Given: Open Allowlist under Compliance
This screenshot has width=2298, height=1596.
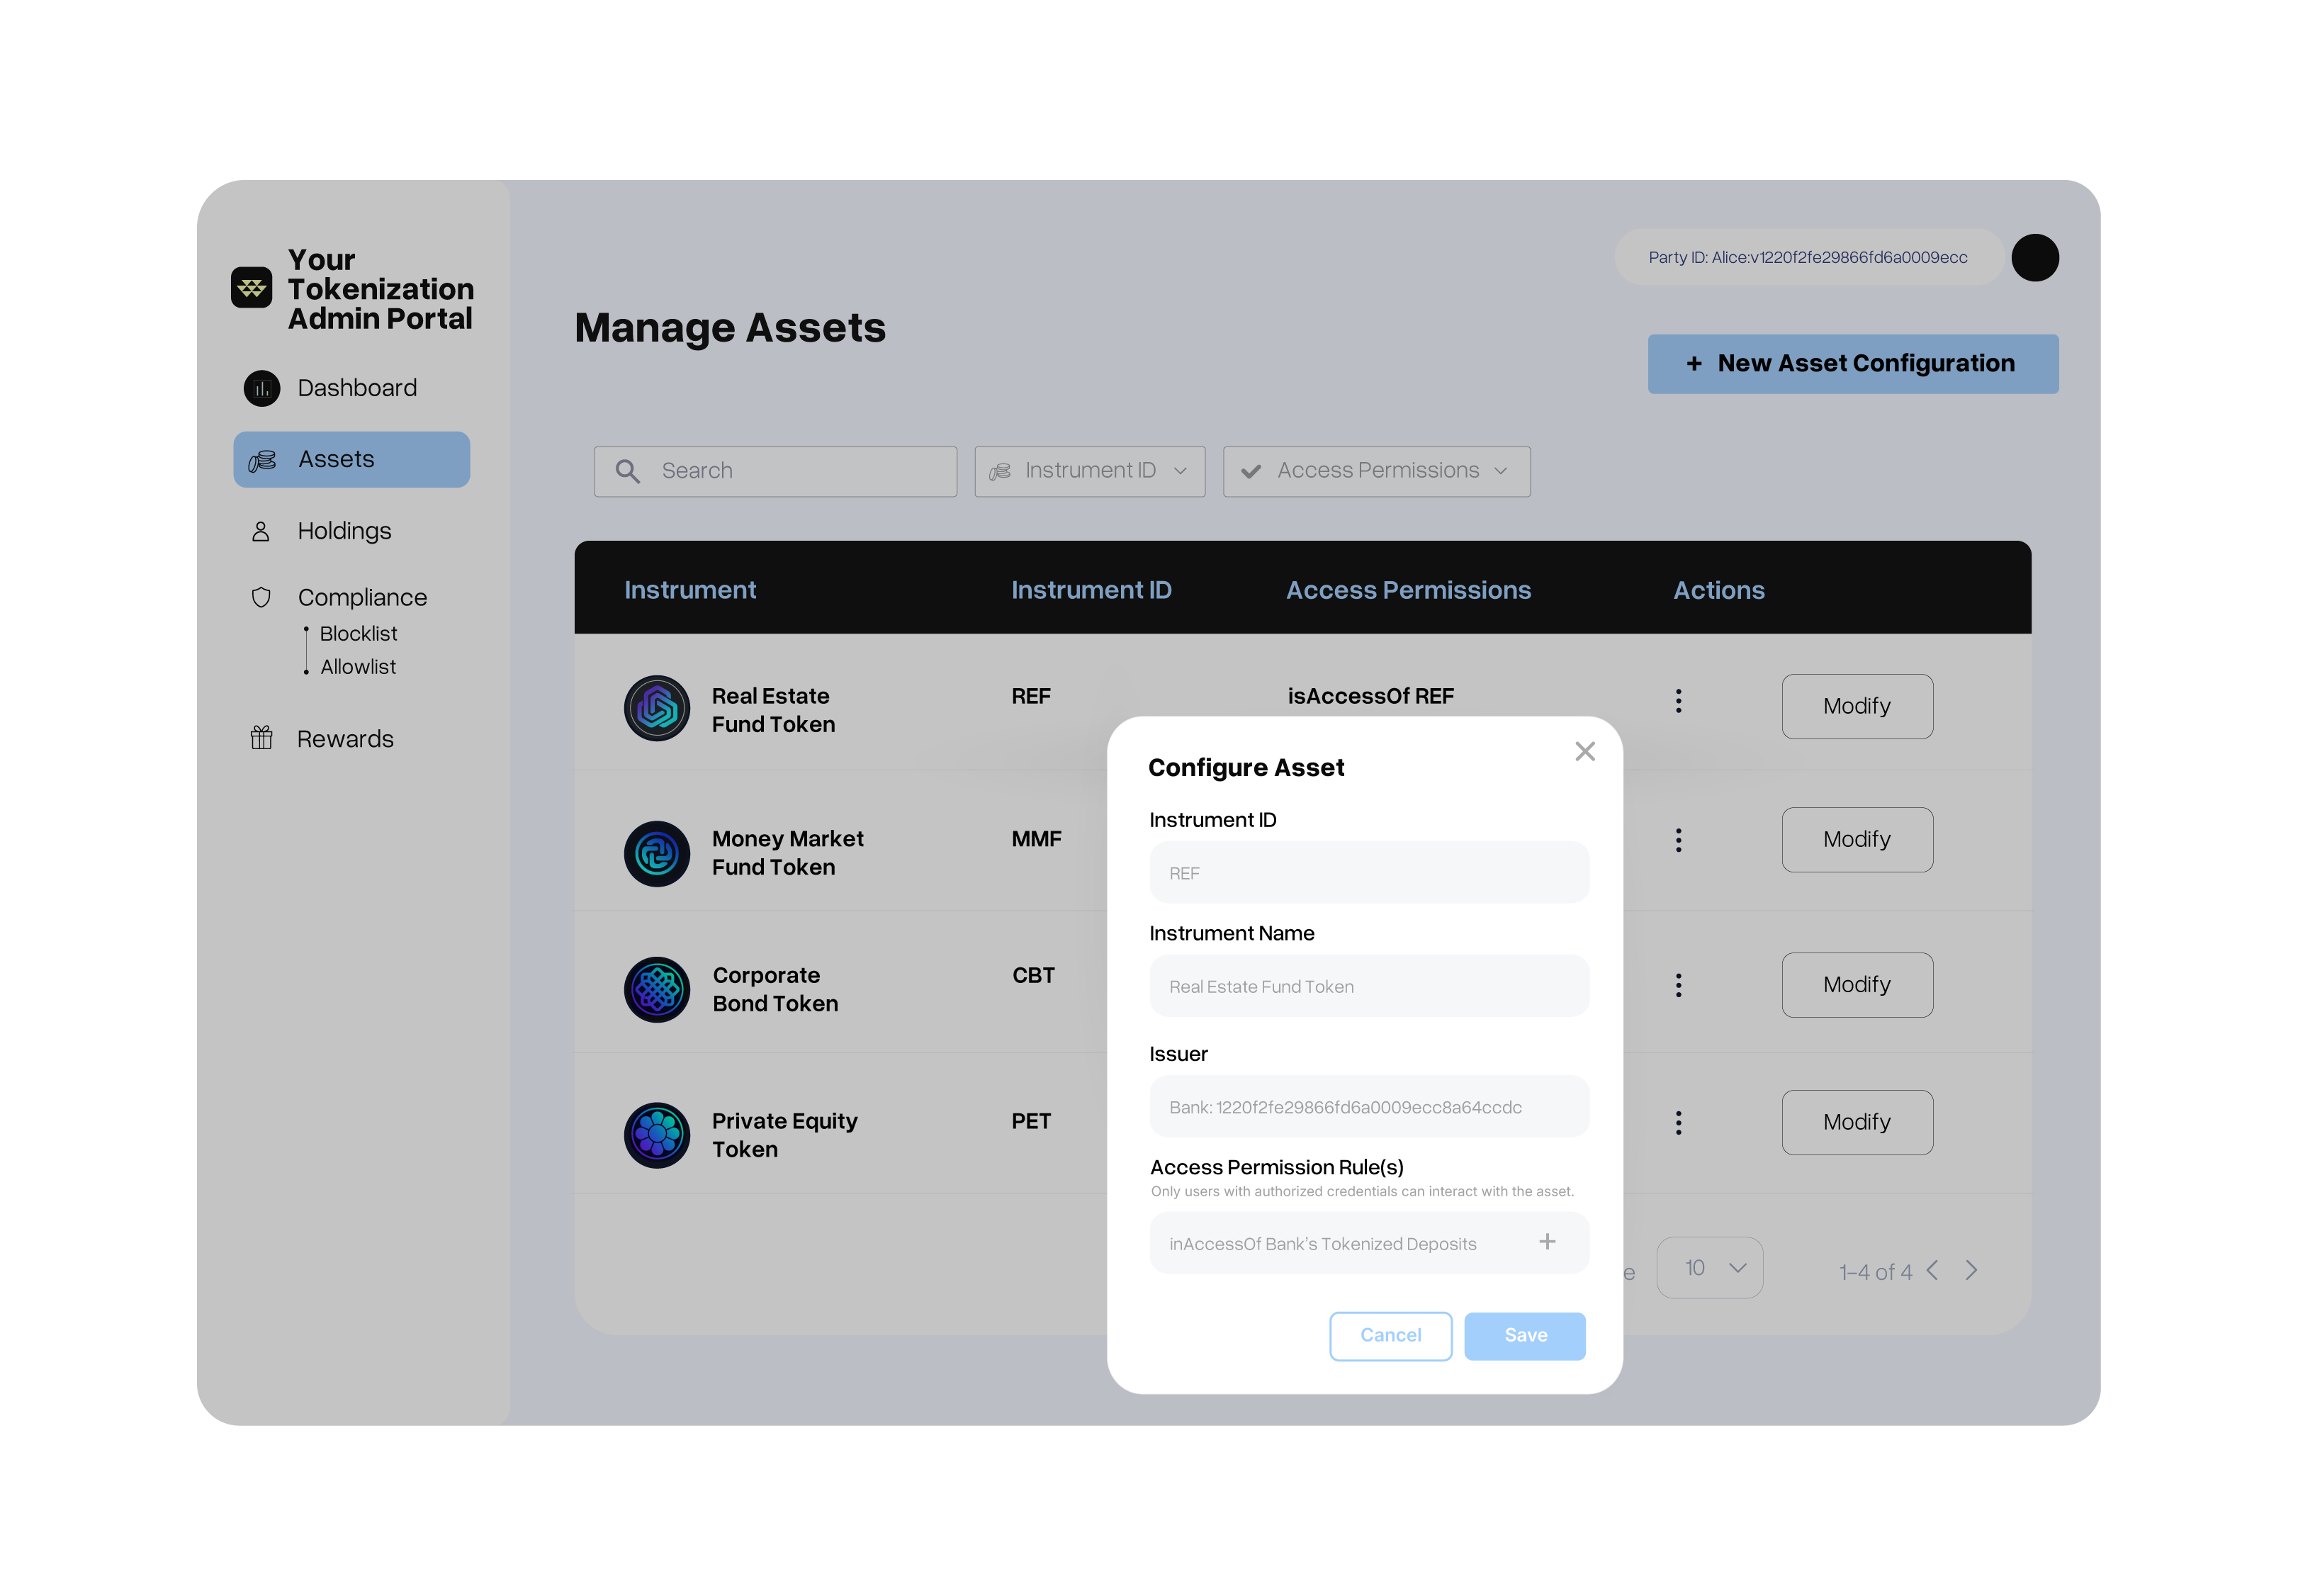Looking at the screenshot, I should coord(358,667).
